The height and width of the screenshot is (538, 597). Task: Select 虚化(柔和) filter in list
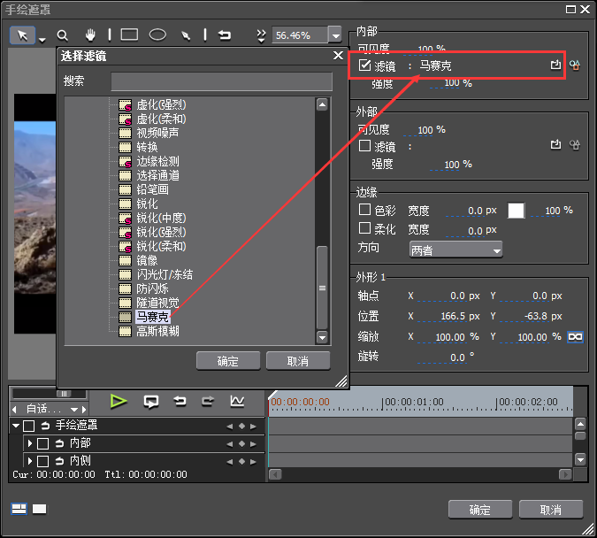pos(161,119)
